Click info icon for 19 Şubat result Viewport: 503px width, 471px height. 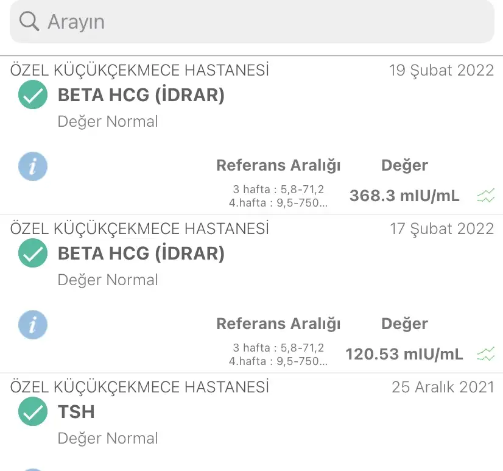pyautogui.click(x=32, y=166)
